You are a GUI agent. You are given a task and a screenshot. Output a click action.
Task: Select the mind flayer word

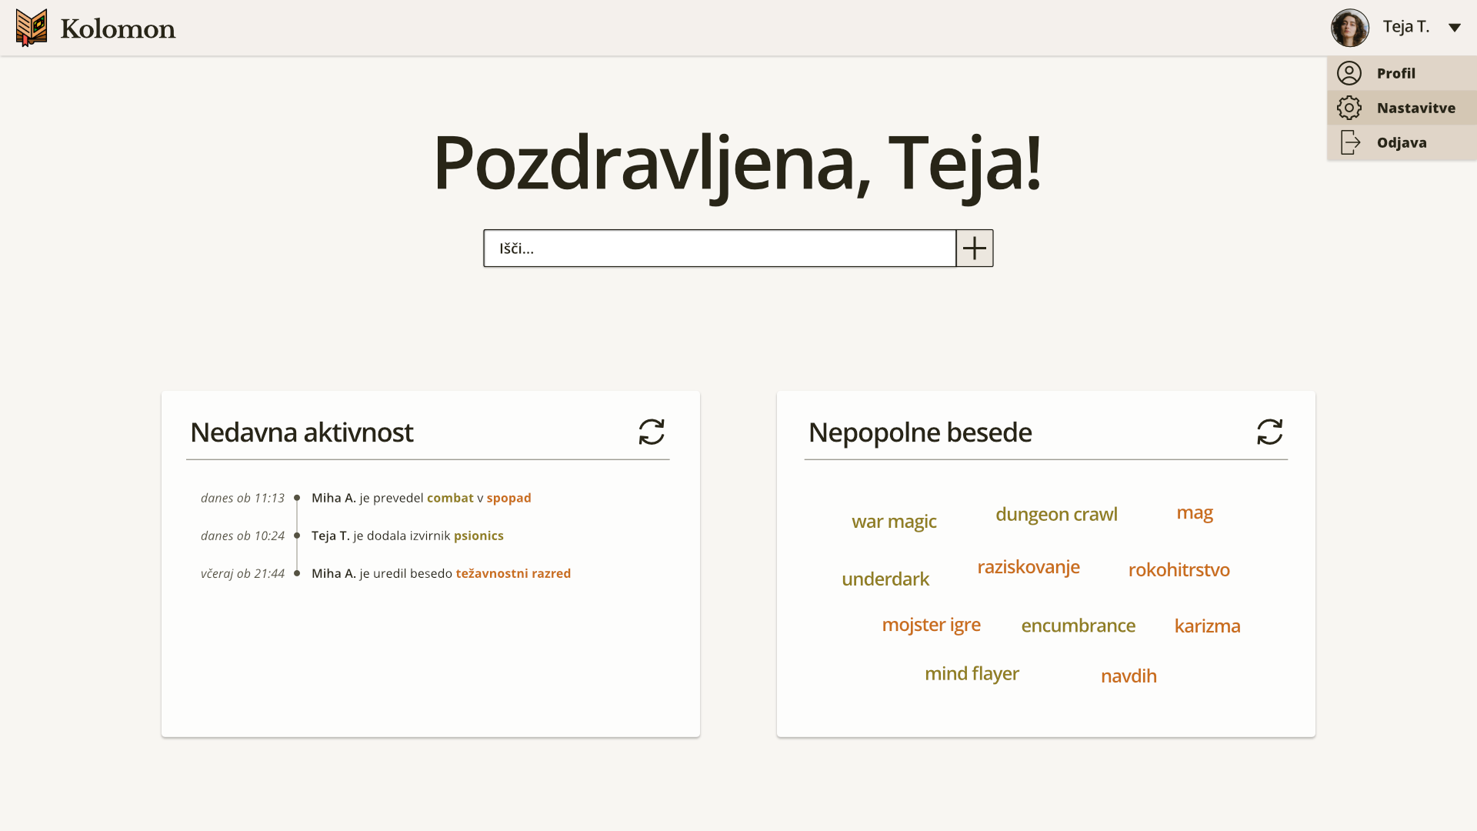[x=972, y=673]
